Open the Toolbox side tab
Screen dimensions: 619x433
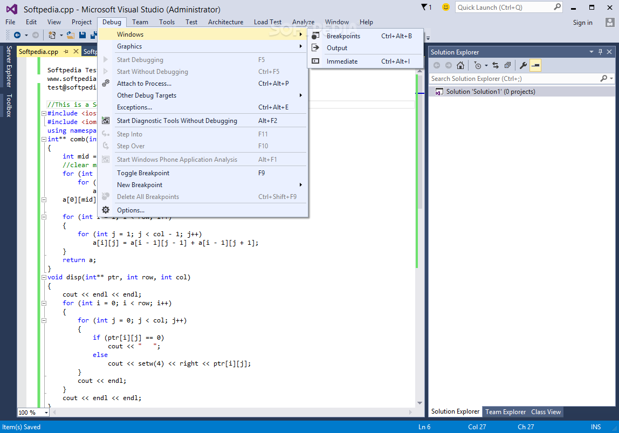click(9, 105)
